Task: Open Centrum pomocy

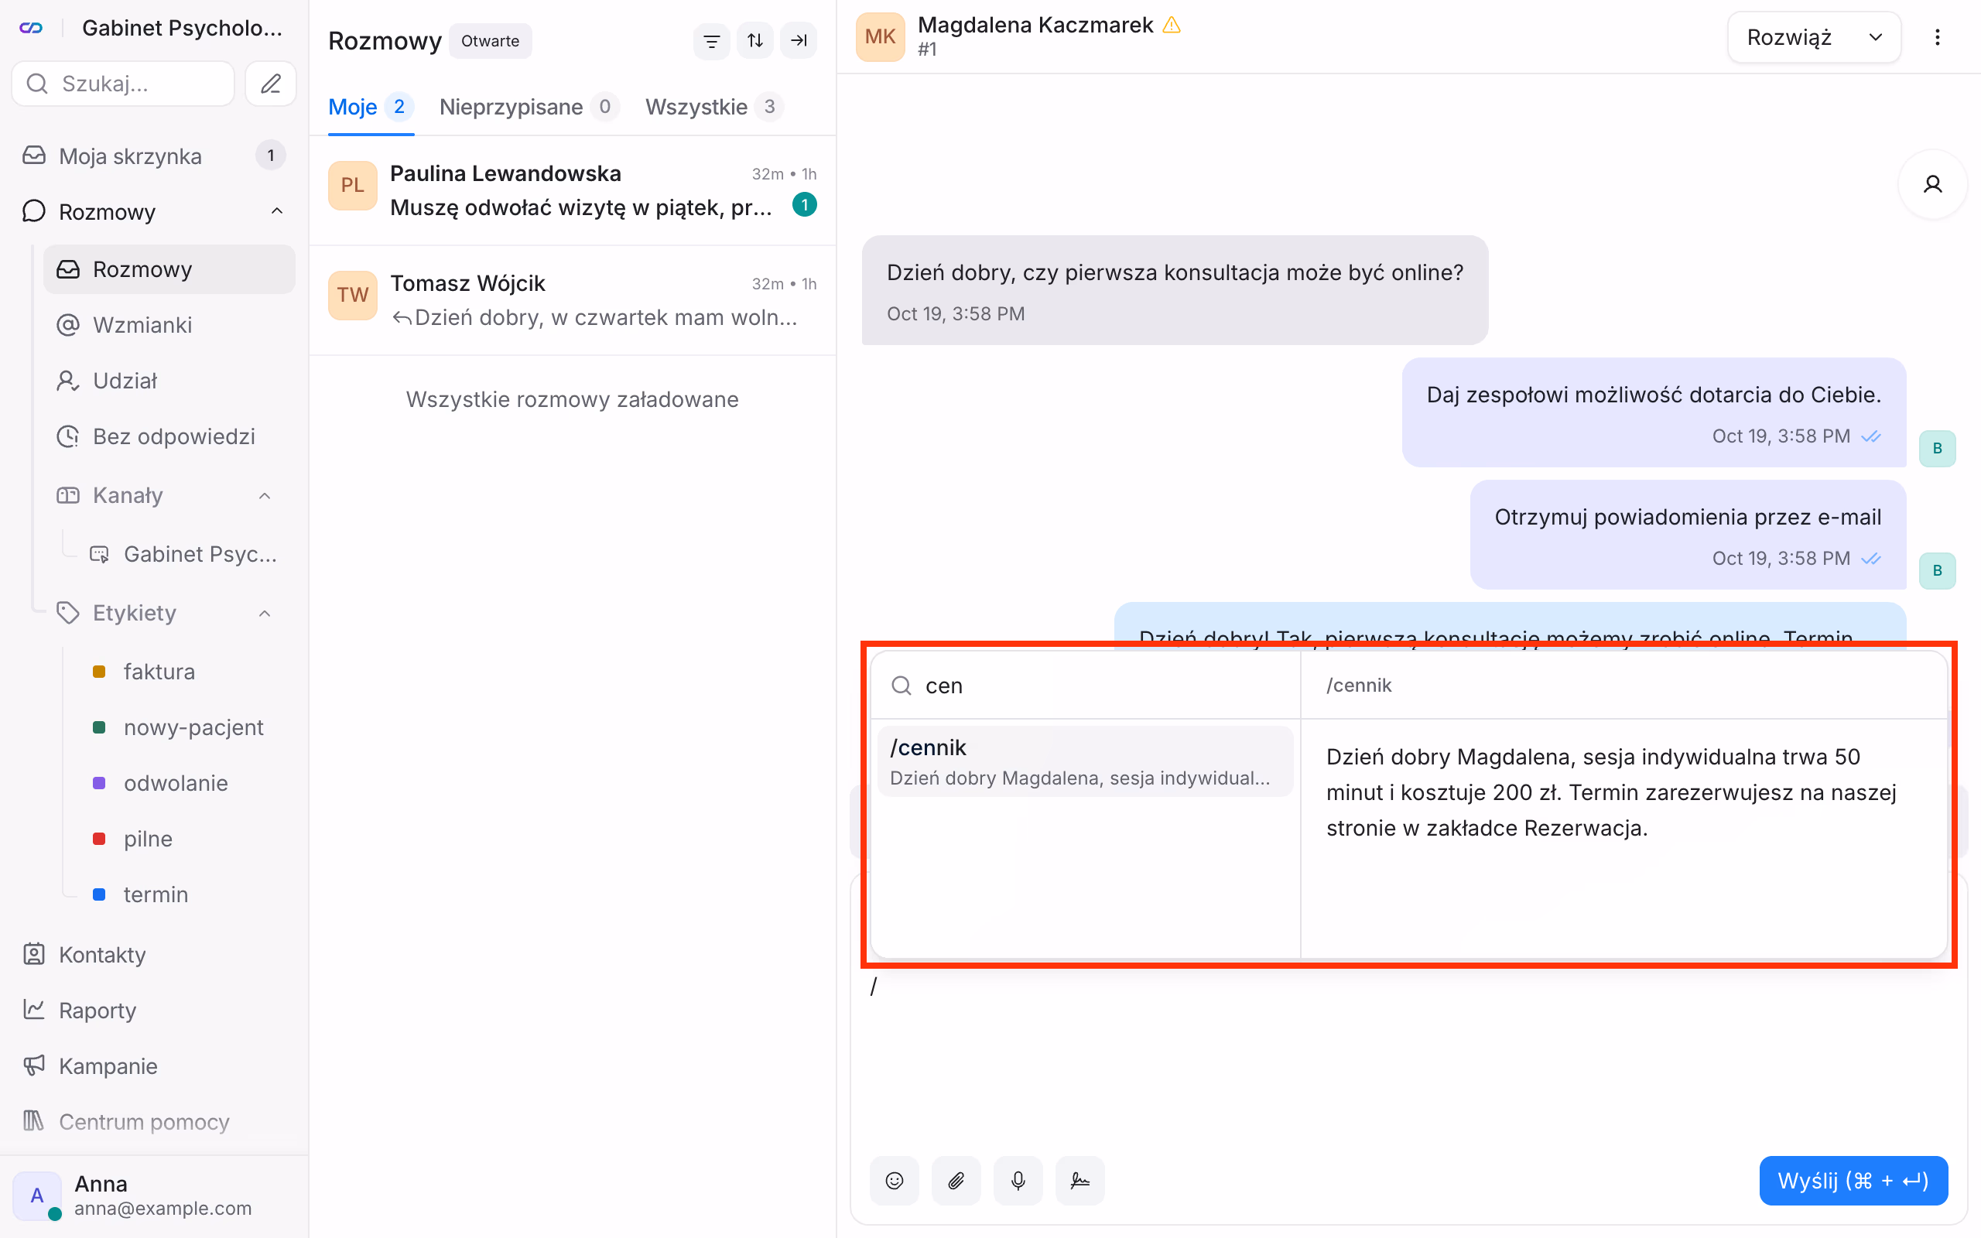Action: click(154, 1121)
